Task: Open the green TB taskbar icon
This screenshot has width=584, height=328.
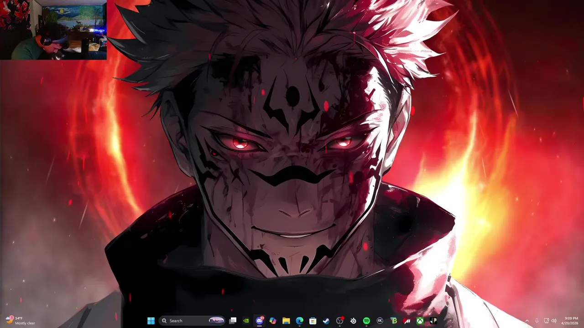Action: (393, 321)
